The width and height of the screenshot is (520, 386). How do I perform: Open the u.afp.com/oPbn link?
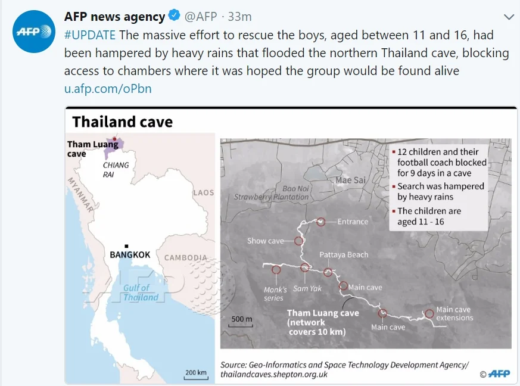click(x=108, y=89)
